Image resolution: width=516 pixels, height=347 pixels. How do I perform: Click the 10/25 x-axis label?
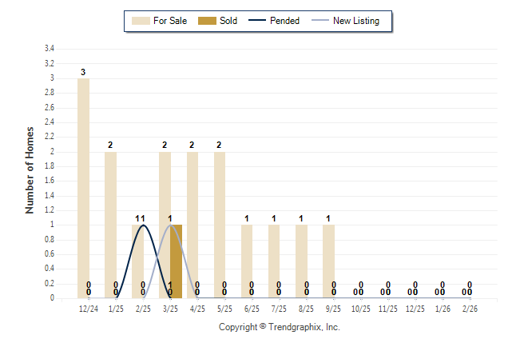(360, 308)
